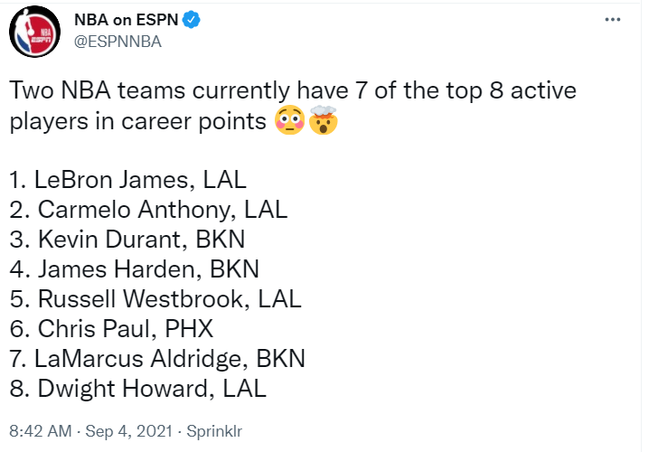Open the NBA on ESPN profile avatar
Image resolution: width=658 pixels, height=452 pixels.
point(35,32)
